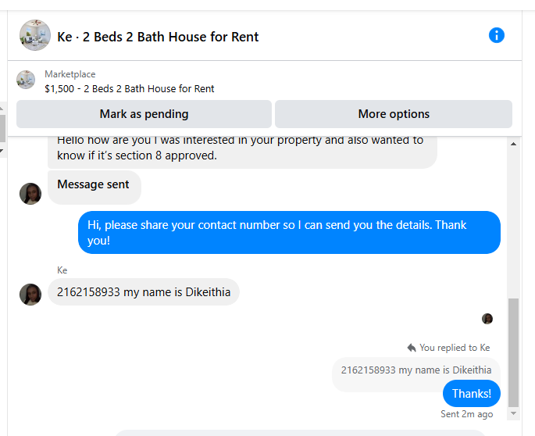
Task: Click chat scrollbar up arrow
Action: 513,144
